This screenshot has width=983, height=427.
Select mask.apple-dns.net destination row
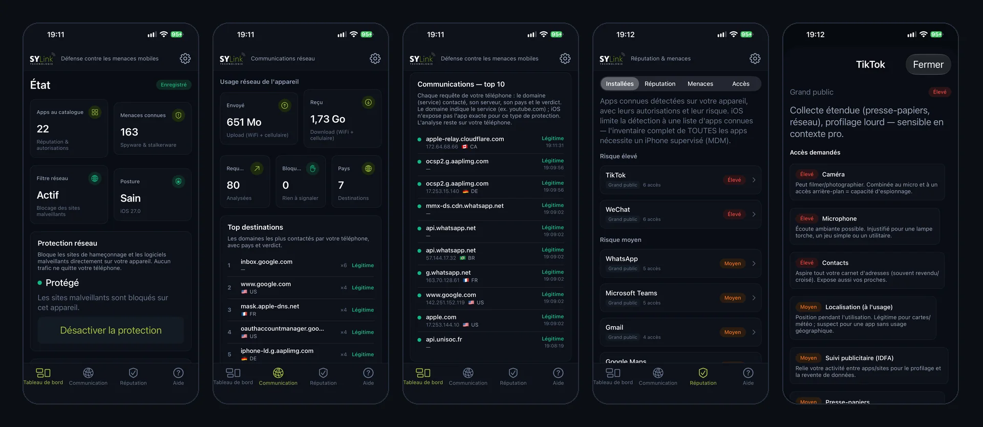pyautogui.click(x=301, y=310)
